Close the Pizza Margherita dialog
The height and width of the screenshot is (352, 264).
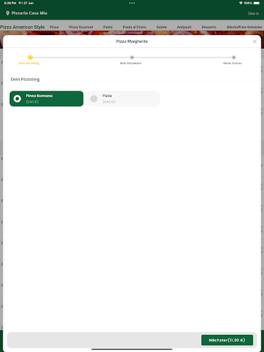254,41
